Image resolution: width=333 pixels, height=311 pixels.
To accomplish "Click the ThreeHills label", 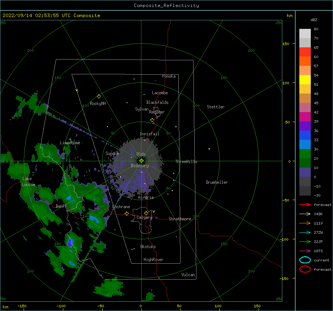I will point(186,162).
